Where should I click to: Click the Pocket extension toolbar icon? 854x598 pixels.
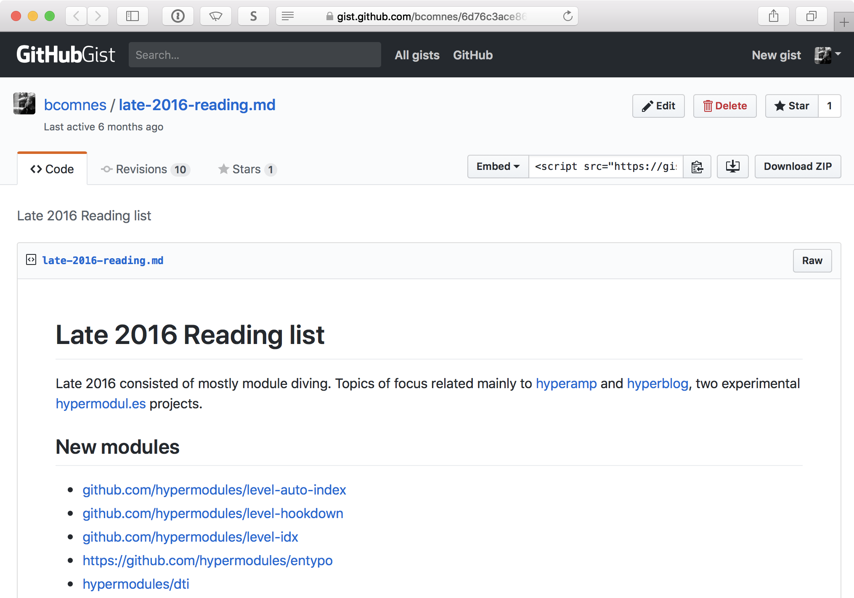(216, 16)
